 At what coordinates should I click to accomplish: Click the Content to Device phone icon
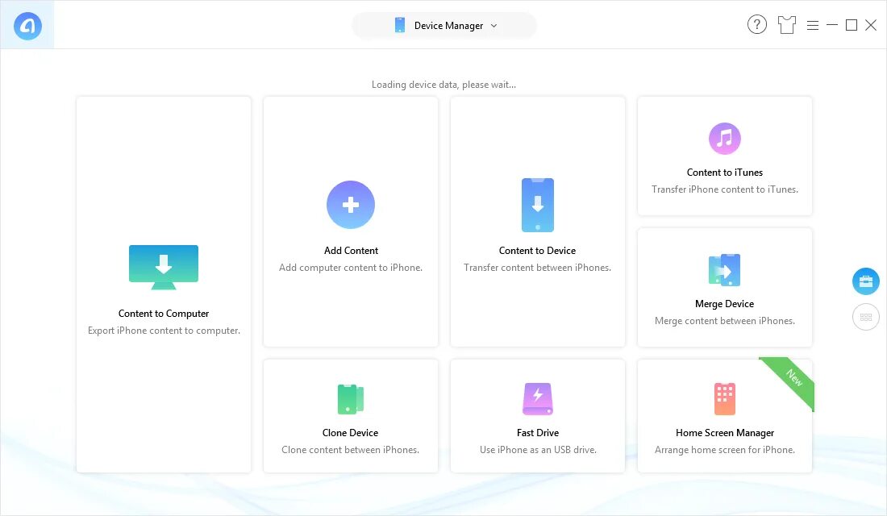pyautogui.click(x=537, y=205)
